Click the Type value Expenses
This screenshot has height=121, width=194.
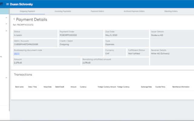pyautogui.click(x=110, y=44)
